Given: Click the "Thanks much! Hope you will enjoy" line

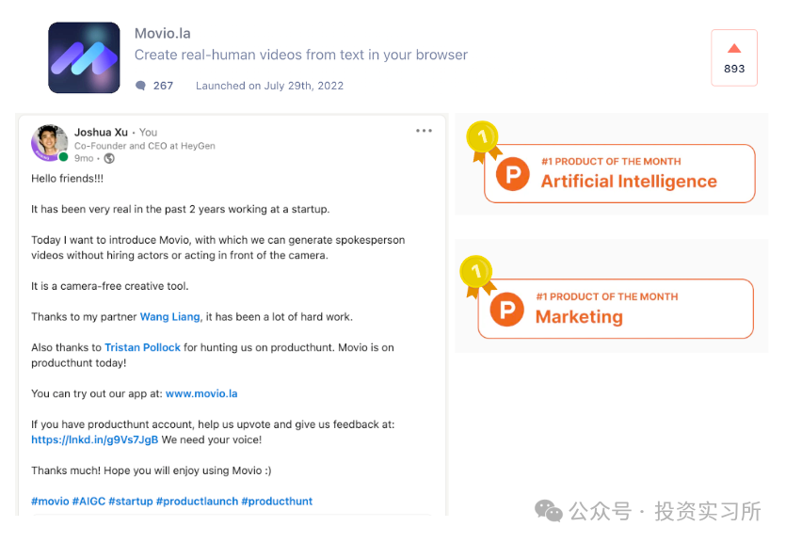Looking at the screenshot, I should click(x=152, y=470).
